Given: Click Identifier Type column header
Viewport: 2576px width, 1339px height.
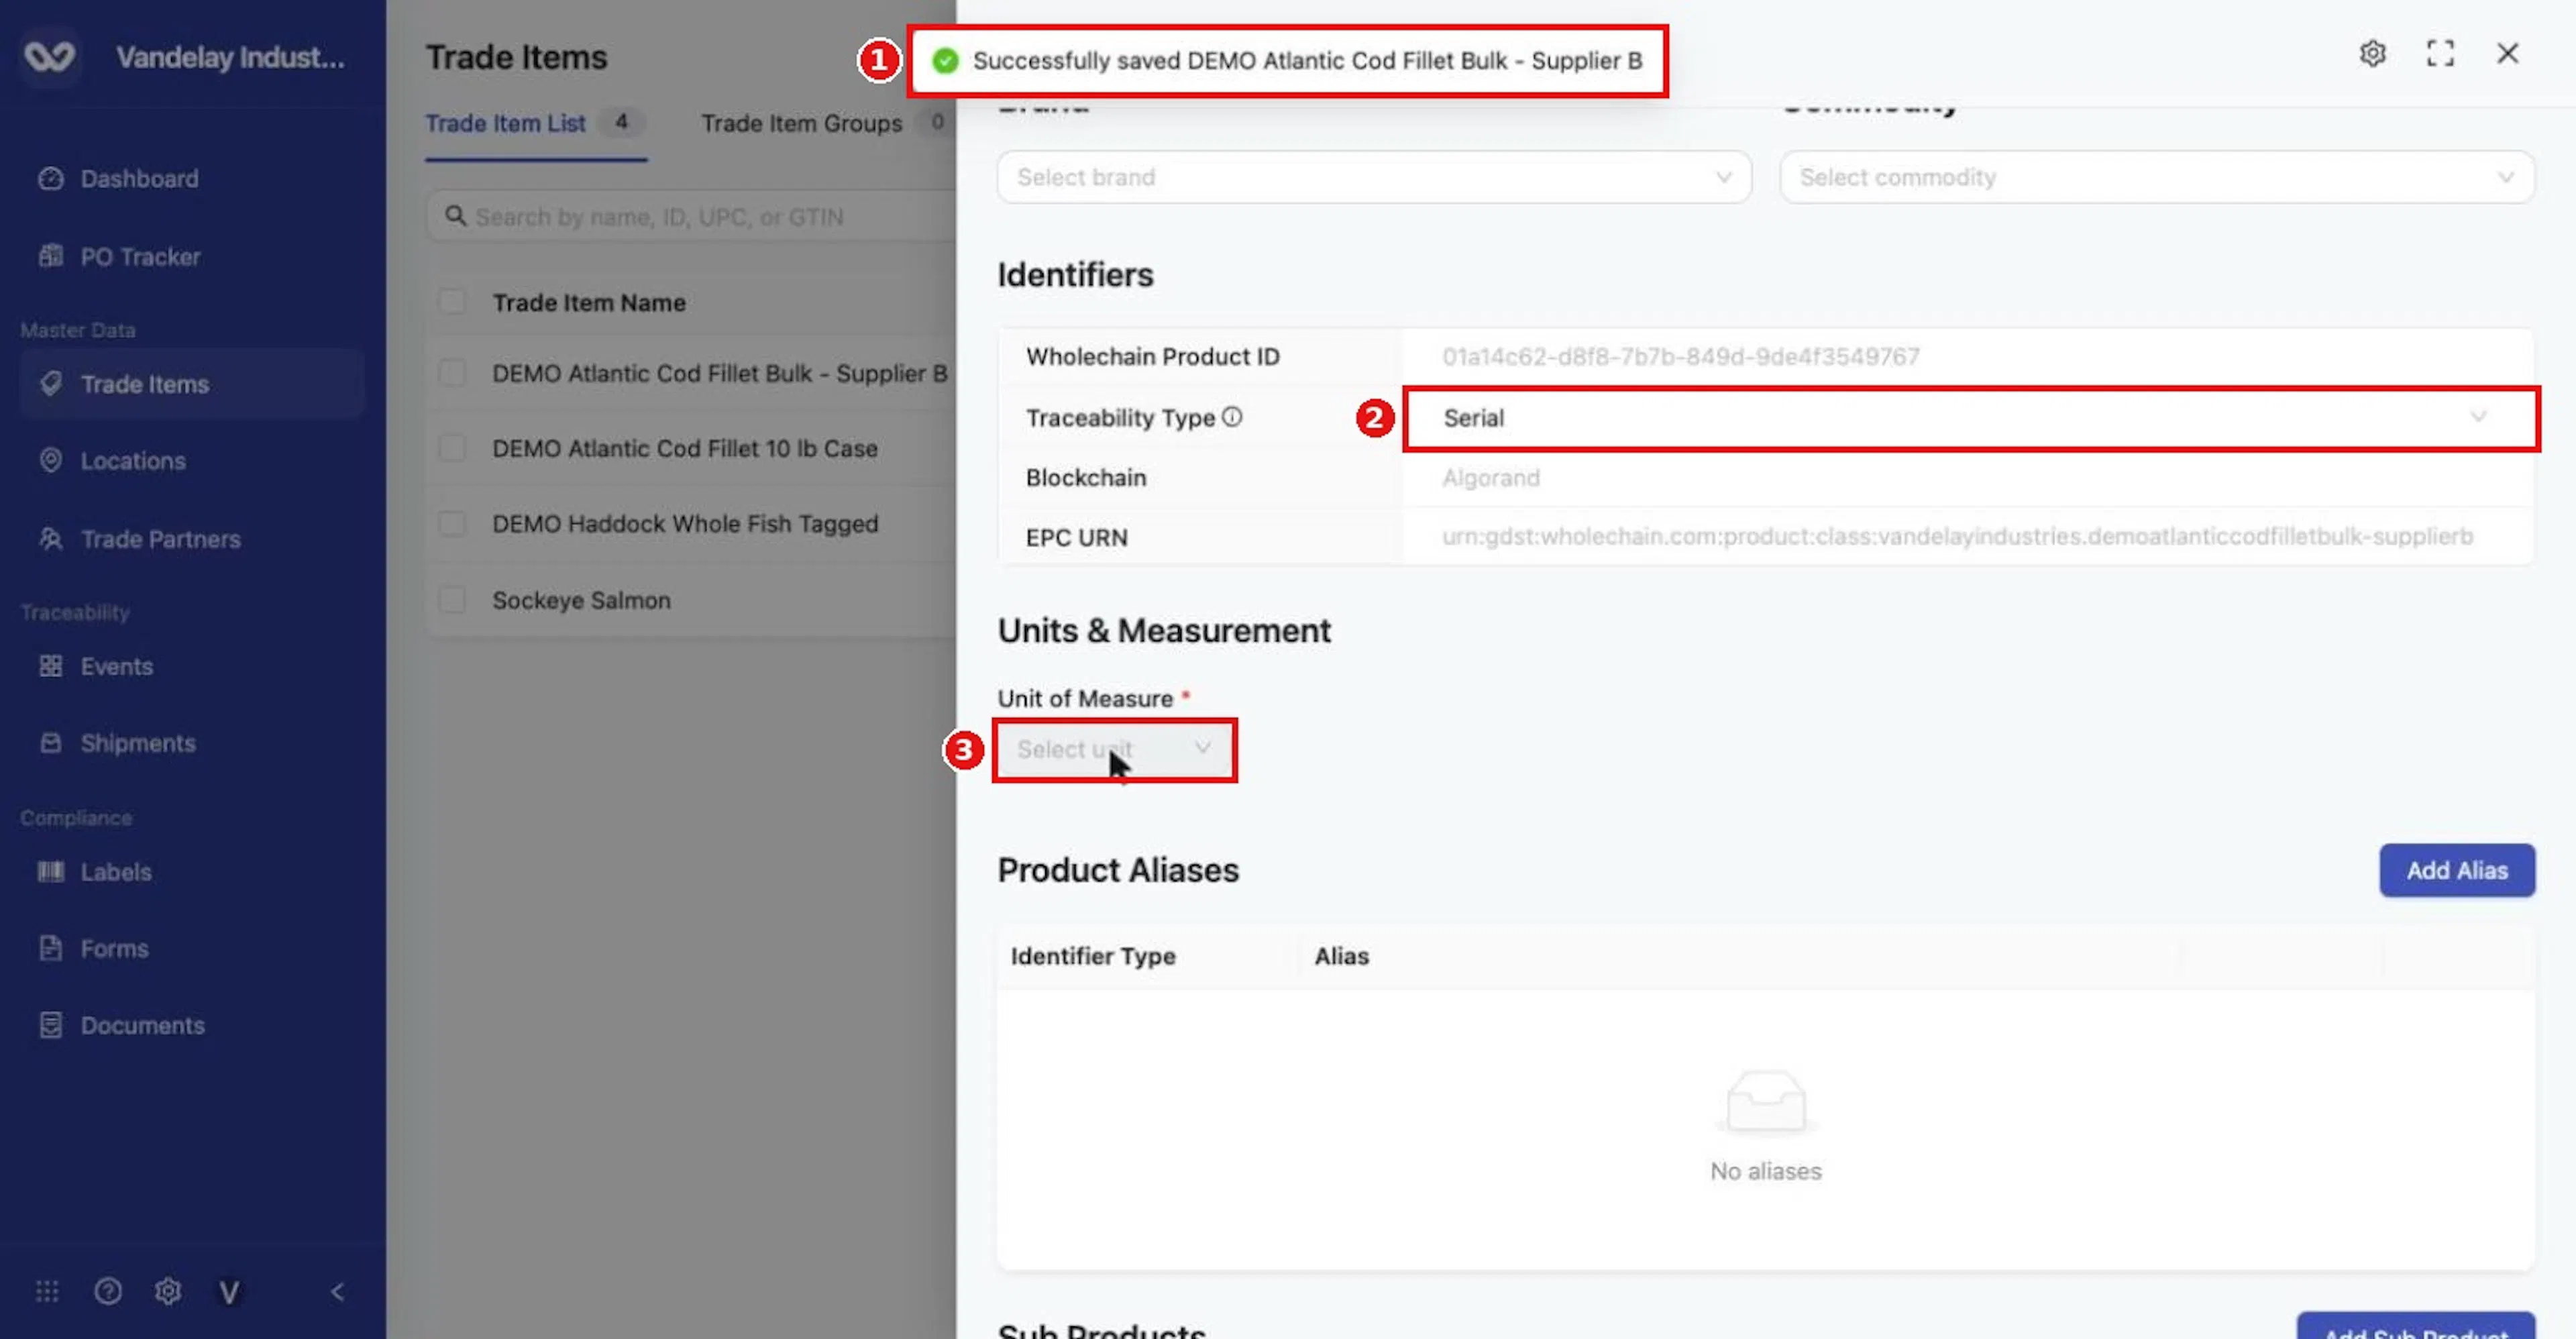Looking at the screenshot, I should coord(1093,956).
